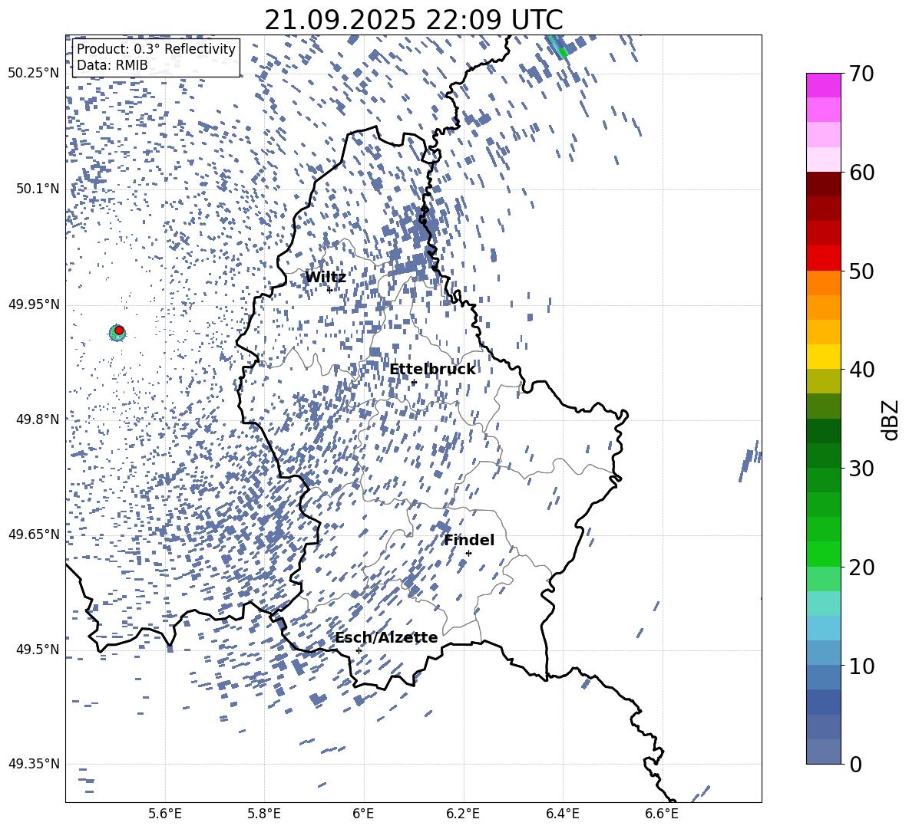Click the 49.95°N latitude label
This screenshot has width=909, height=829.
coord(34,304)
